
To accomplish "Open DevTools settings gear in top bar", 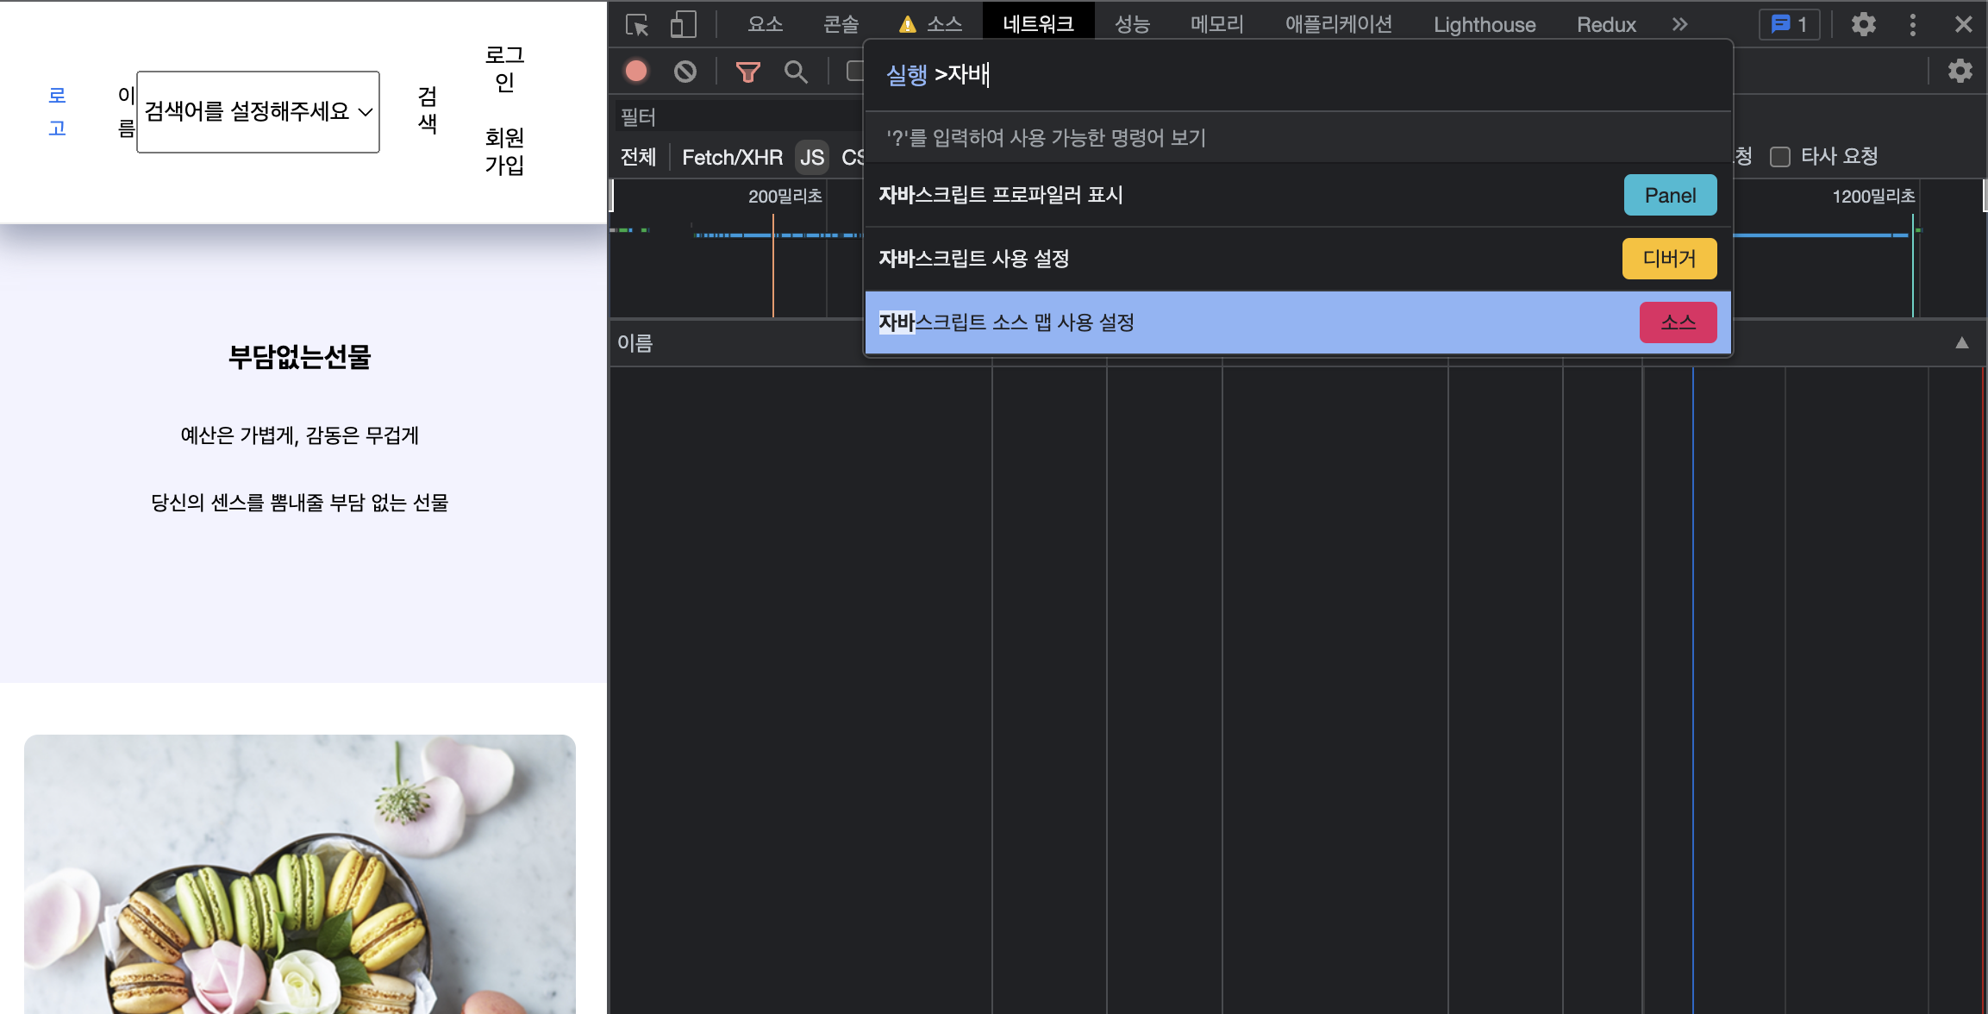I will [1863, 24].
